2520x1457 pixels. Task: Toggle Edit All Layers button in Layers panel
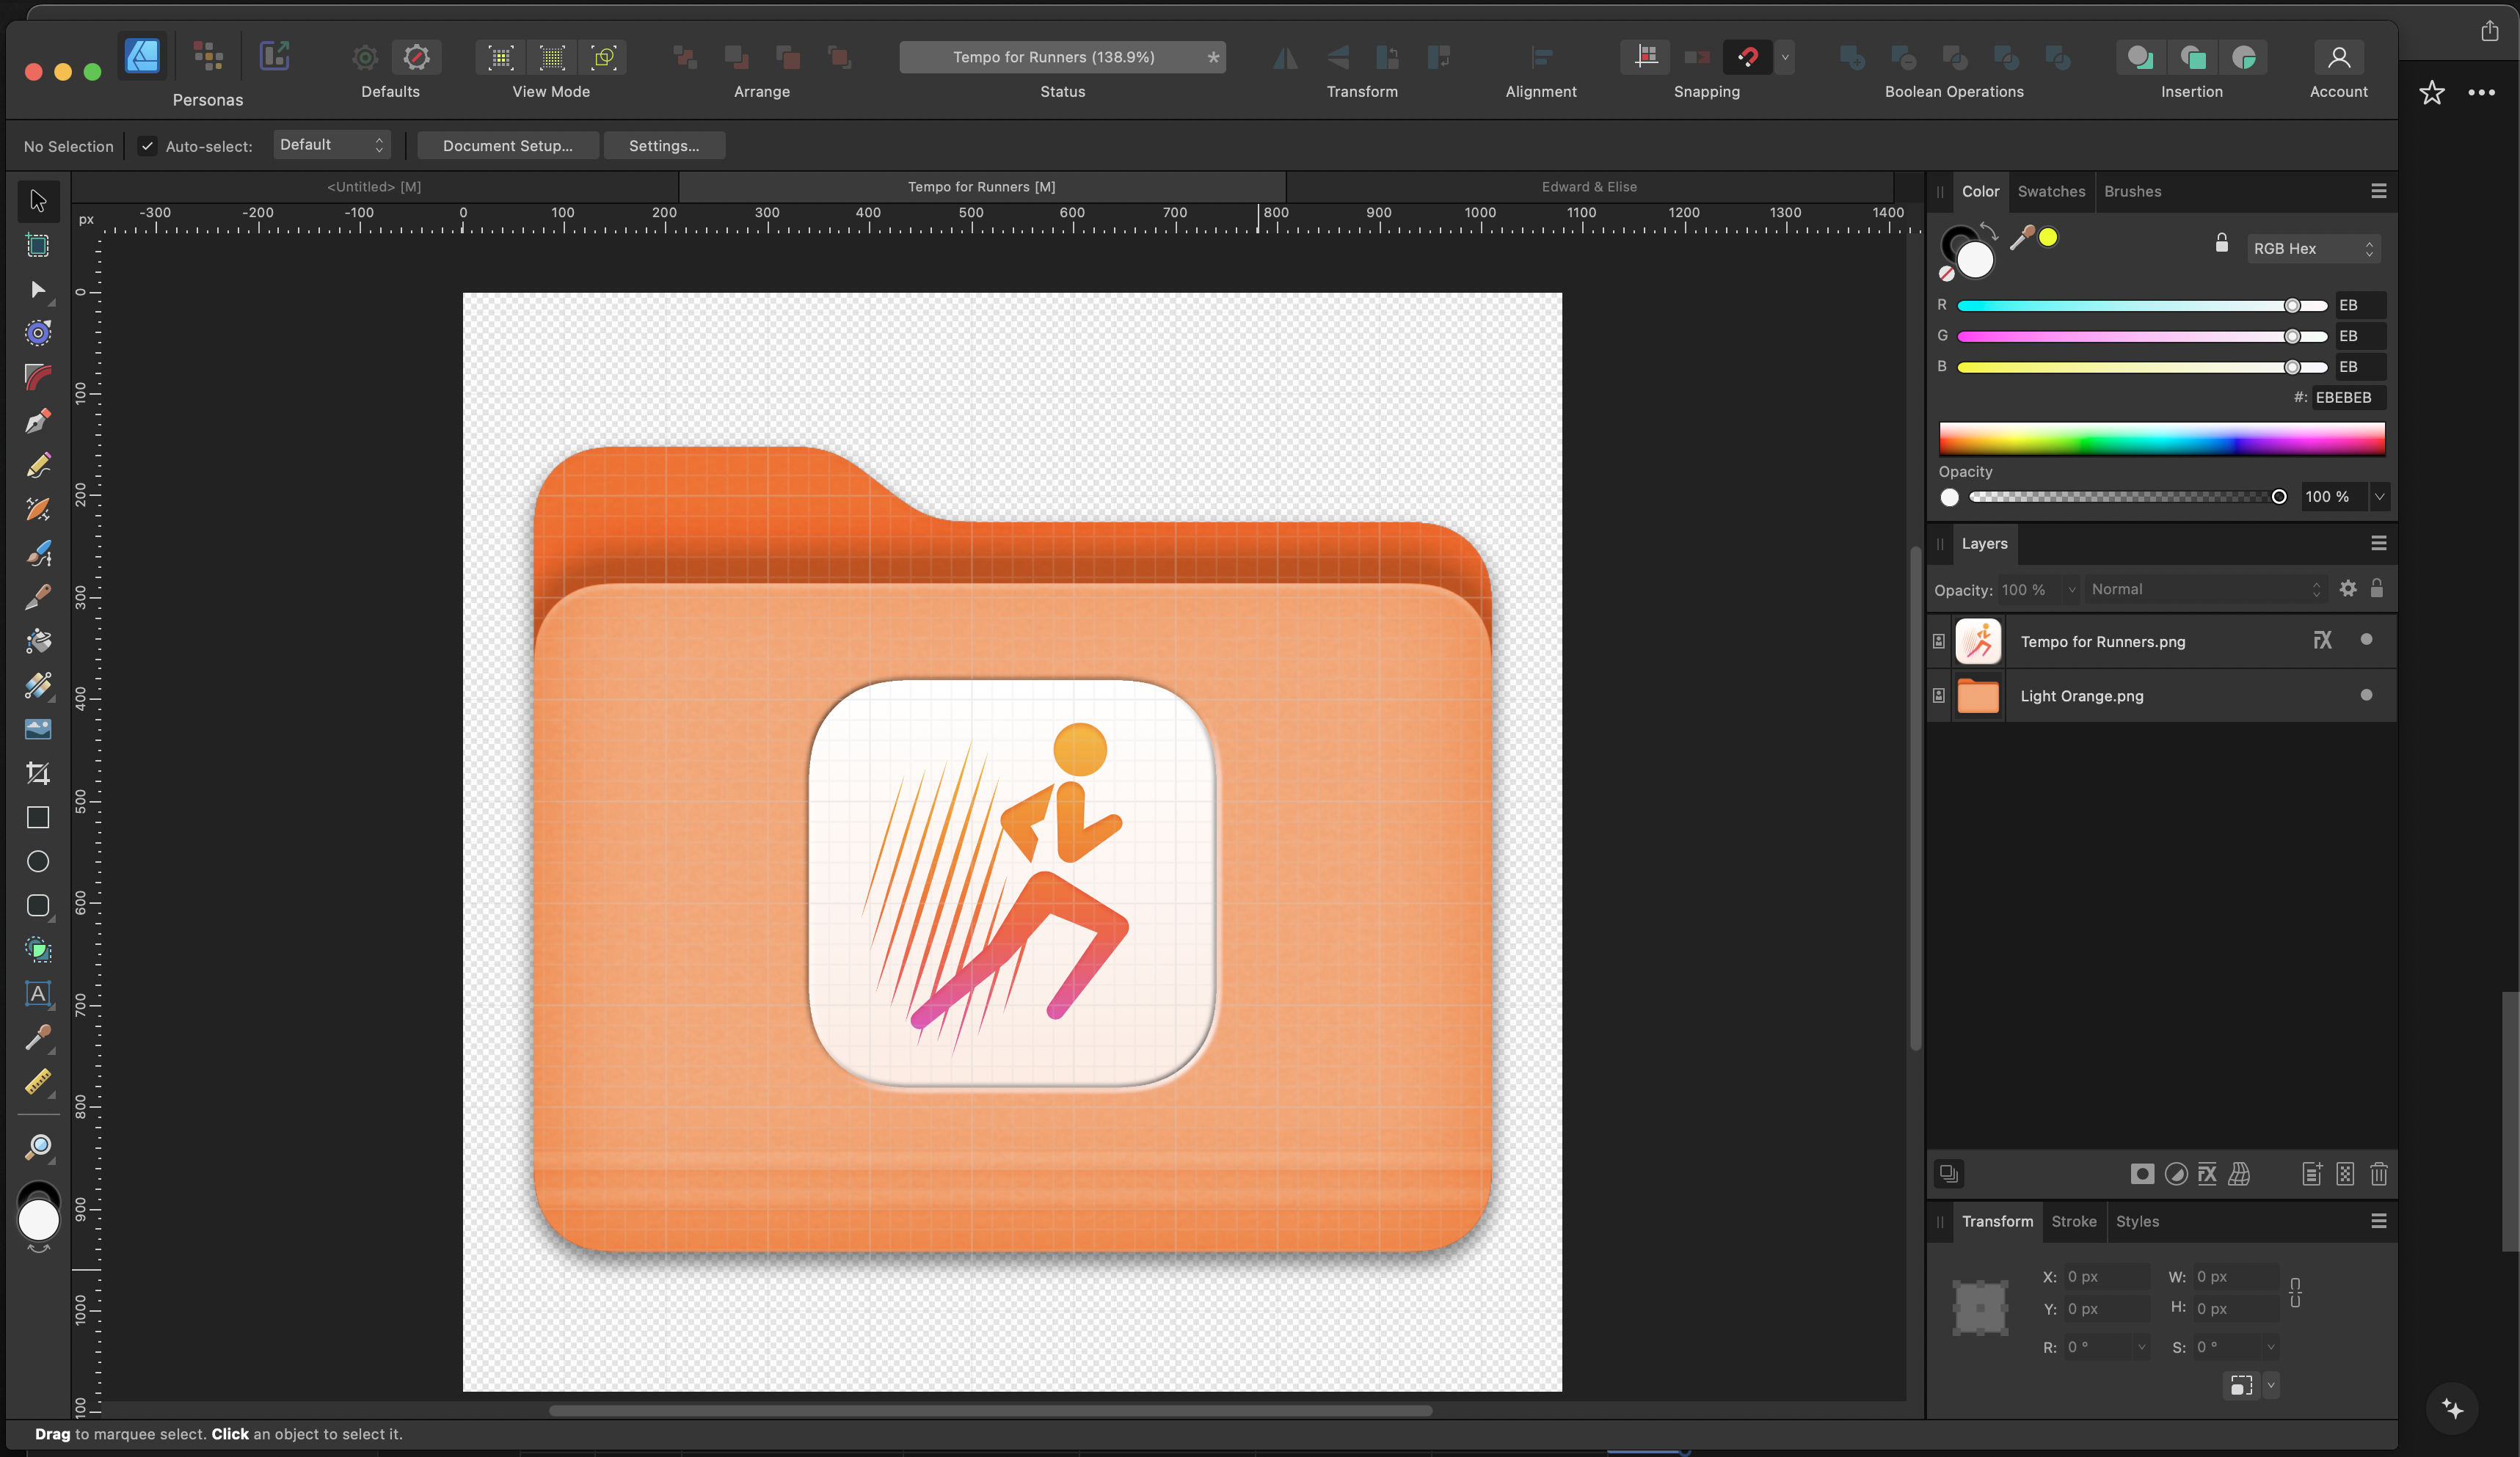[1949, 1174]
